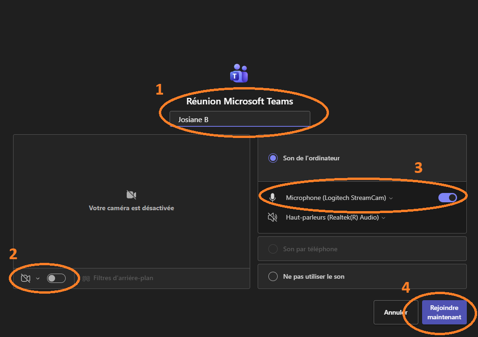The width and height of the screenshot is (478, 337).
Task: Click the background filters sparkle icon
Action: 86,278
